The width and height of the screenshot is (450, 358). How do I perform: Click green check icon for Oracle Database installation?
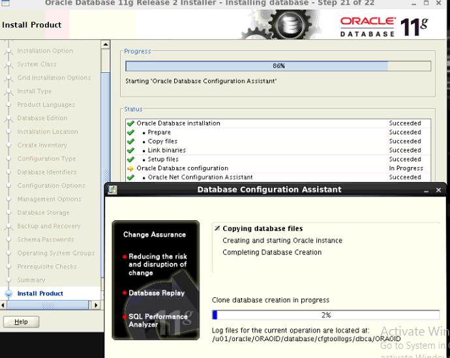pos(130,123)
